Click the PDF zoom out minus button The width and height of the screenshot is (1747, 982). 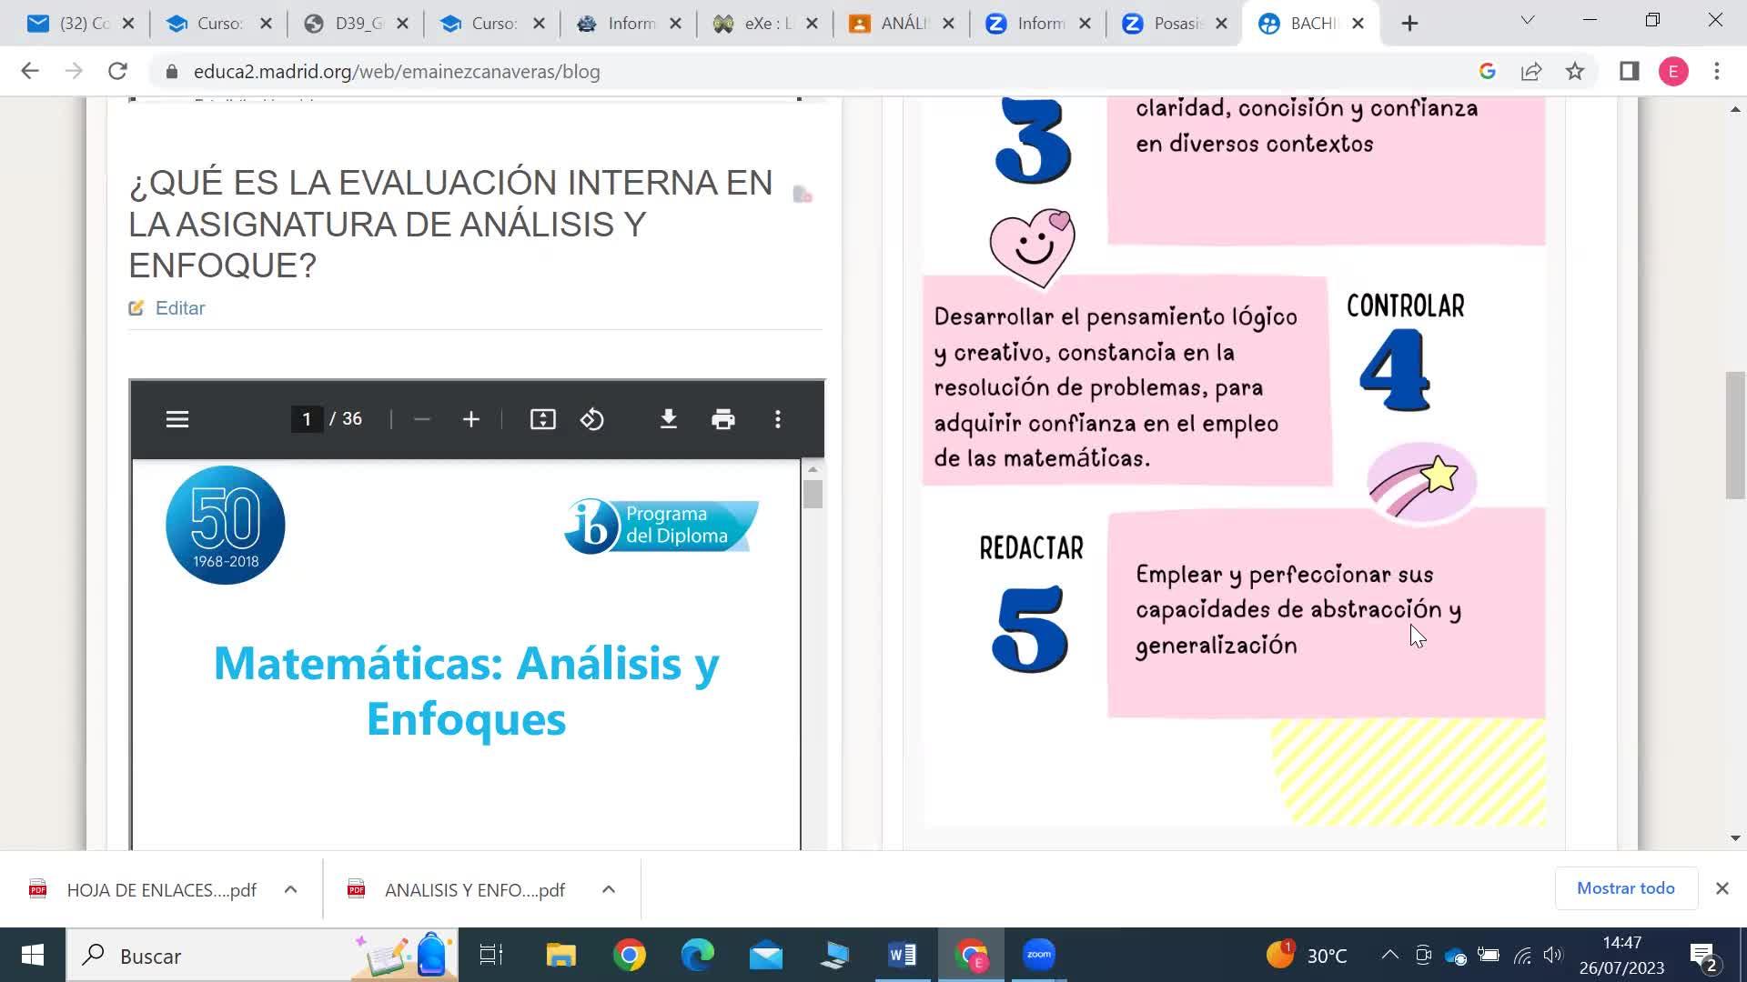421,419
